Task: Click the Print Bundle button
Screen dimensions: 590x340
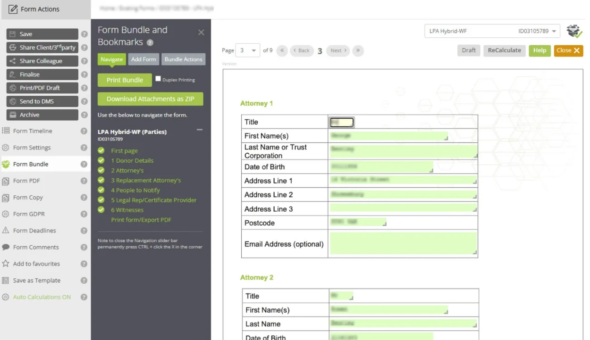Action: click(x=124, y=80)
